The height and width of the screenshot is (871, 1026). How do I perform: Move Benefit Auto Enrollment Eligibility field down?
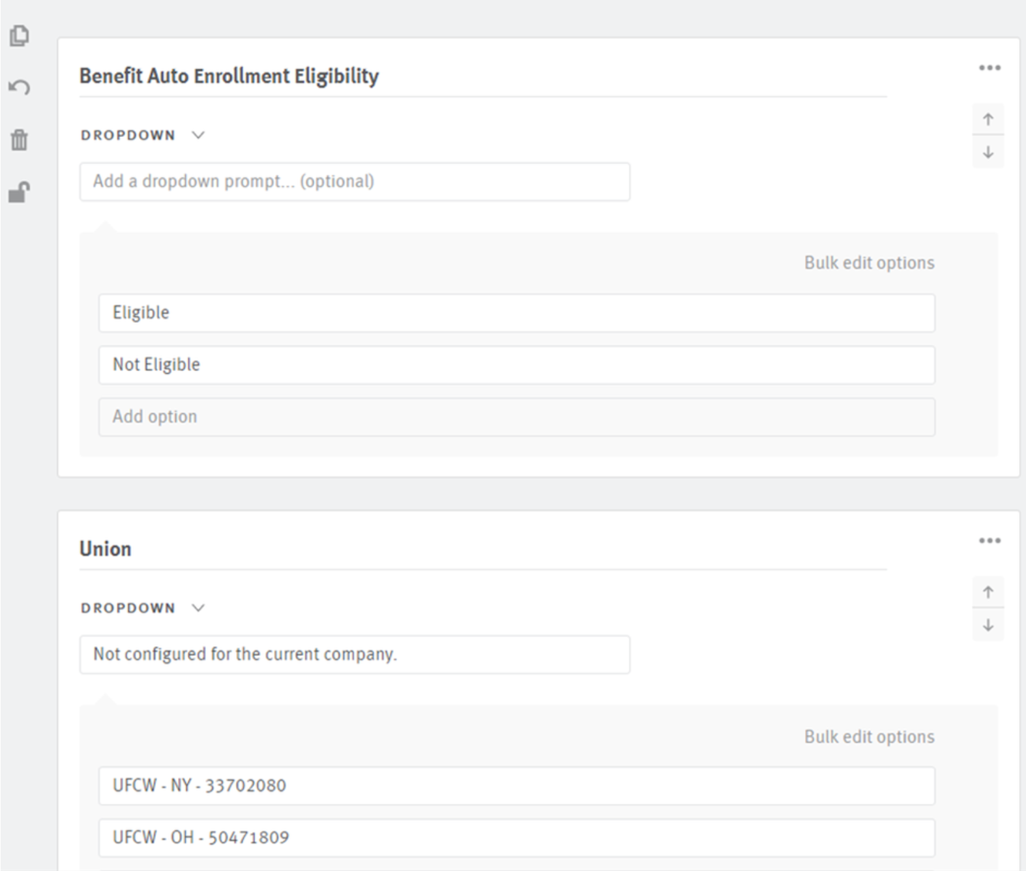988,153
